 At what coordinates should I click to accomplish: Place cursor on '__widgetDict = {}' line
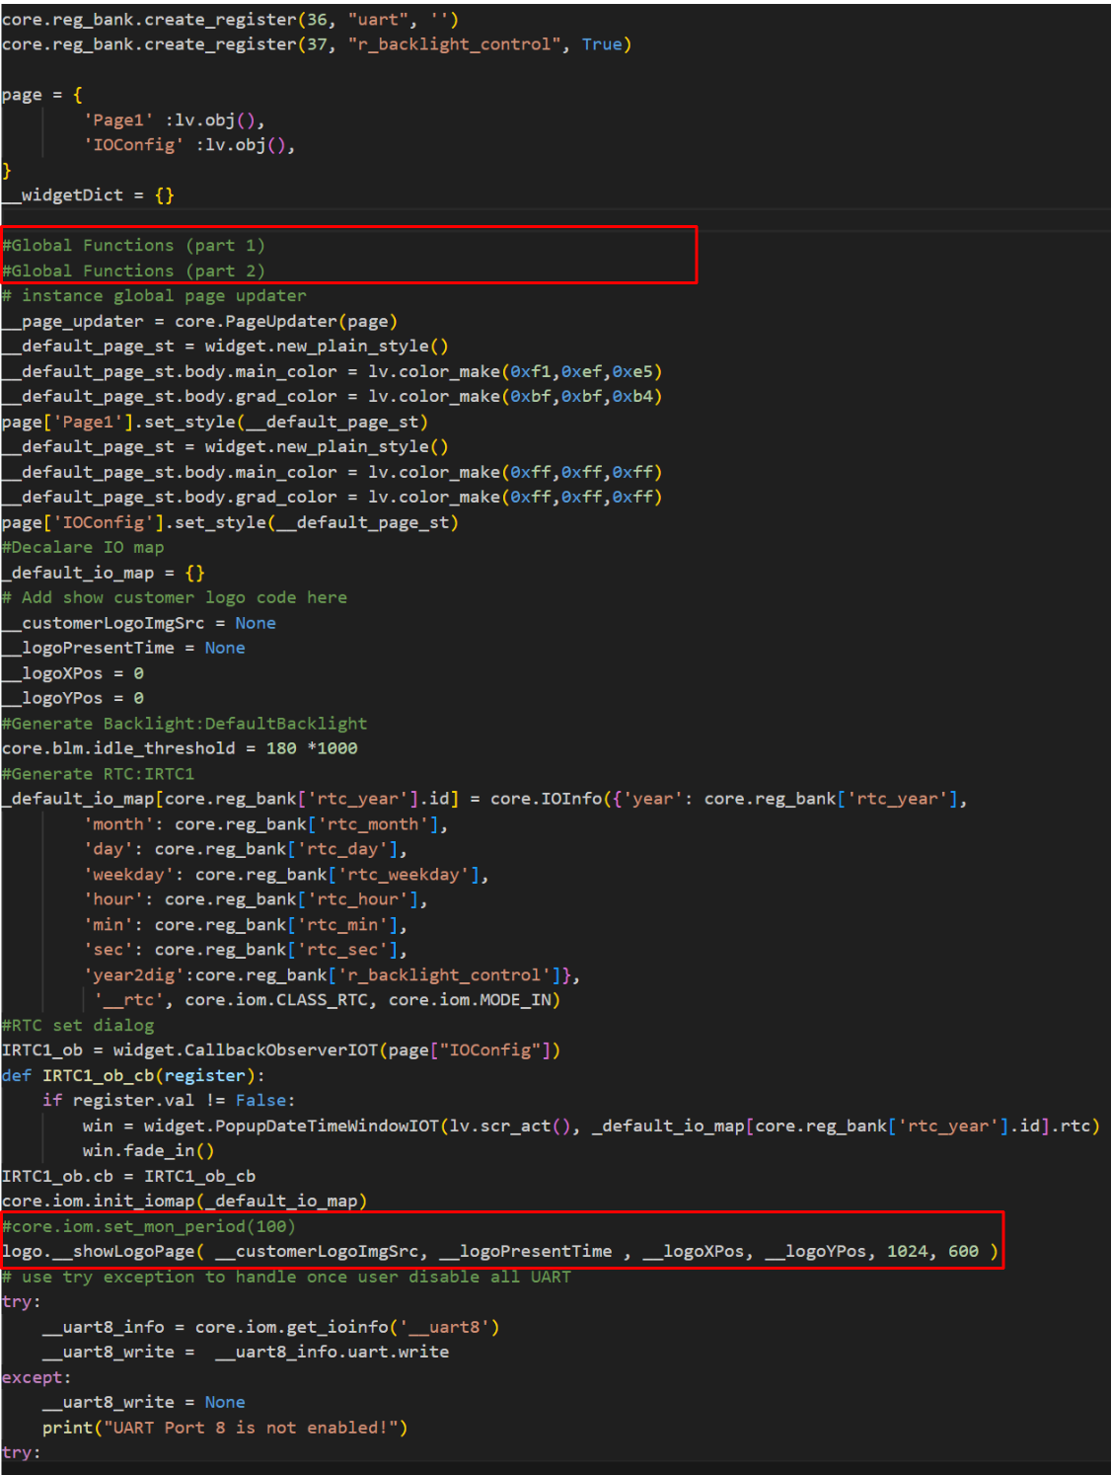pos(87,194)
